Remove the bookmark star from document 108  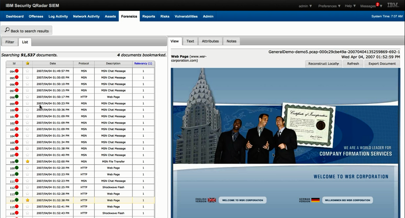(x=28, y=161)
